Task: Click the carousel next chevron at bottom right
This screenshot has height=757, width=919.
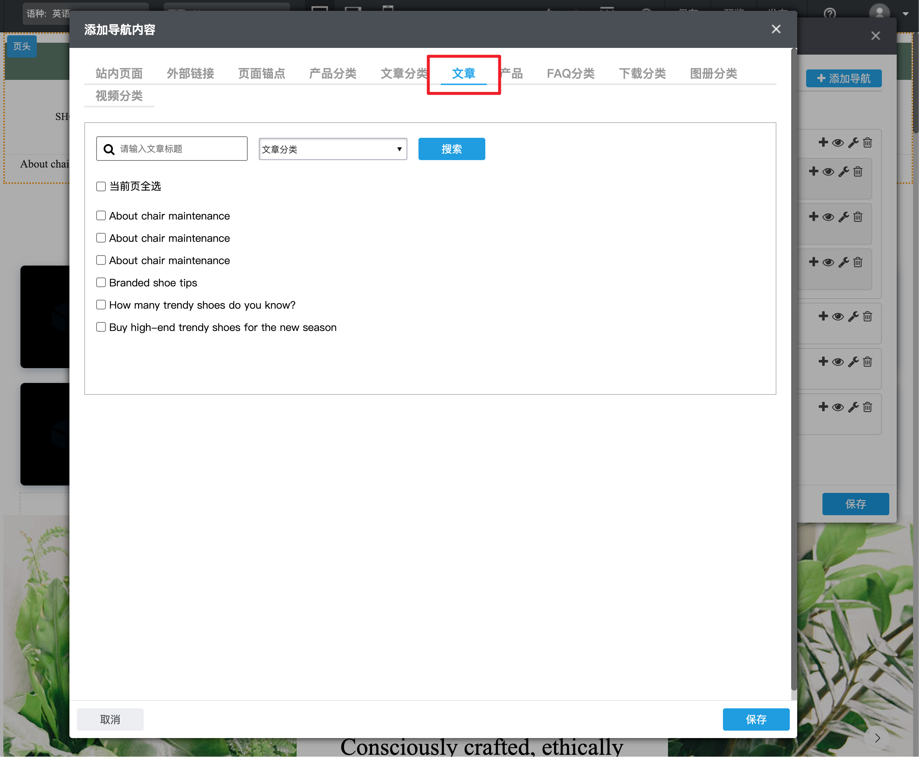Action: [877, 738]
